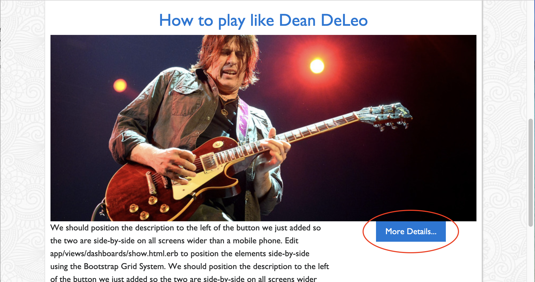Click the patterned background right of the card

505,141
